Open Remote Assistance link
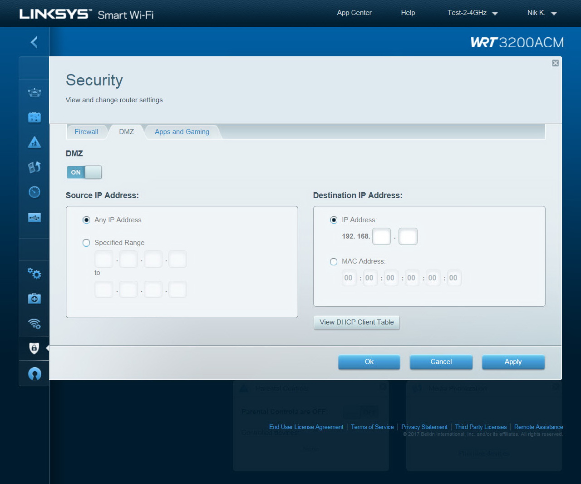 point(538,427)
